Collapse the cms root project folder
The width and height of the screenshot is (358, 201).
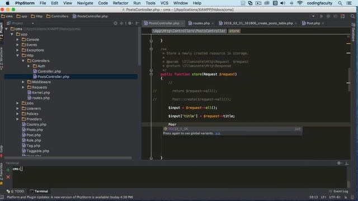pyautogui.click(x=6, y=29)
